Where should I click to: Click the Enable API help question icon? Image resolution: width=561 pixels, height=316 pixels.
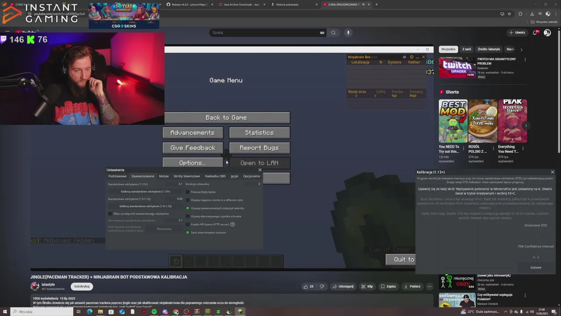tap(232, 224)
